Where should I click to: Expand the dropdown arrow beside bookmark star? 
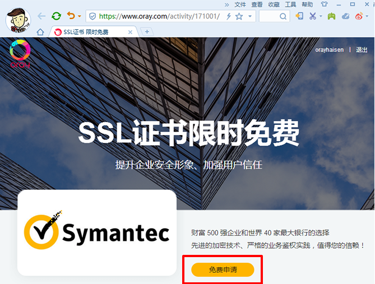249,17
